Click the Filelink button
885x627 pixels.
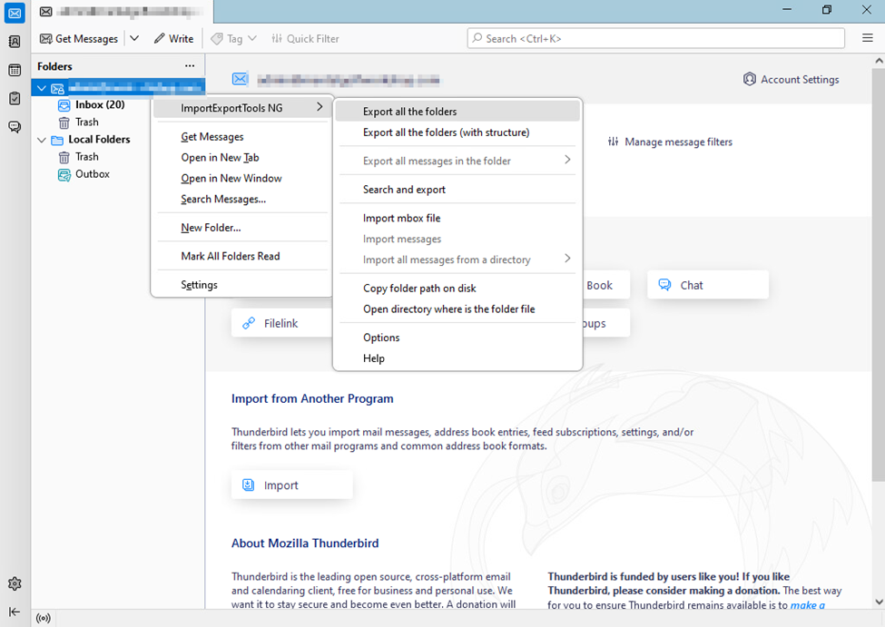281,323
